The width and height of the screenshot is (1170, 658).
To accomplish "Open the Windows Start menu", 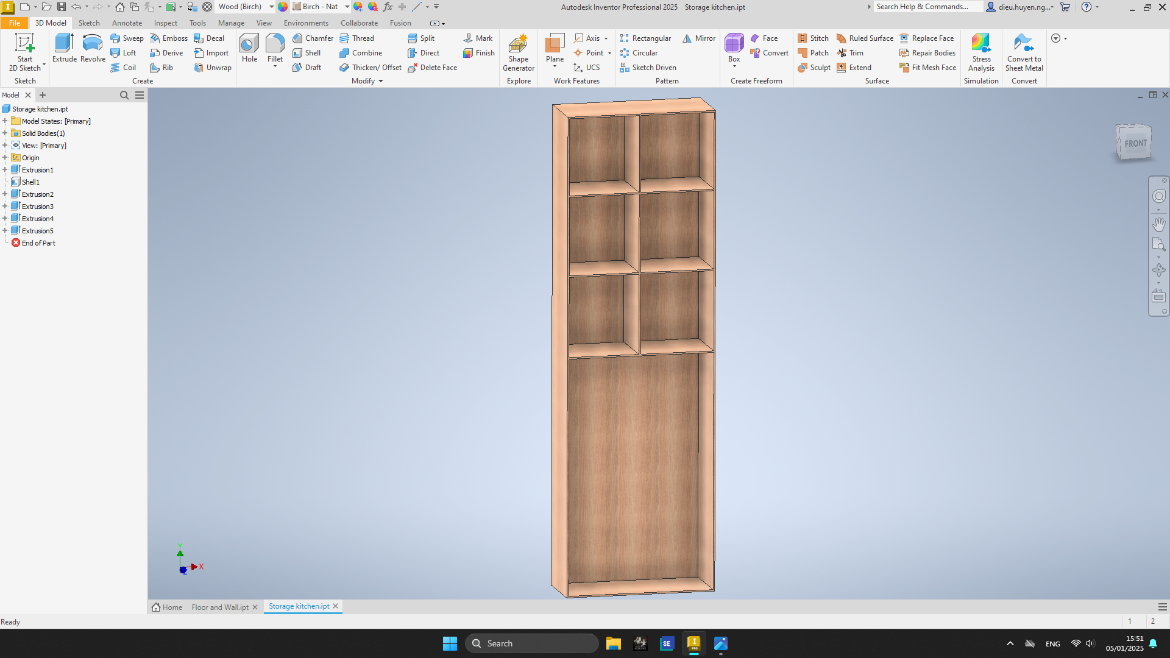I will click(x=450, y=643).
